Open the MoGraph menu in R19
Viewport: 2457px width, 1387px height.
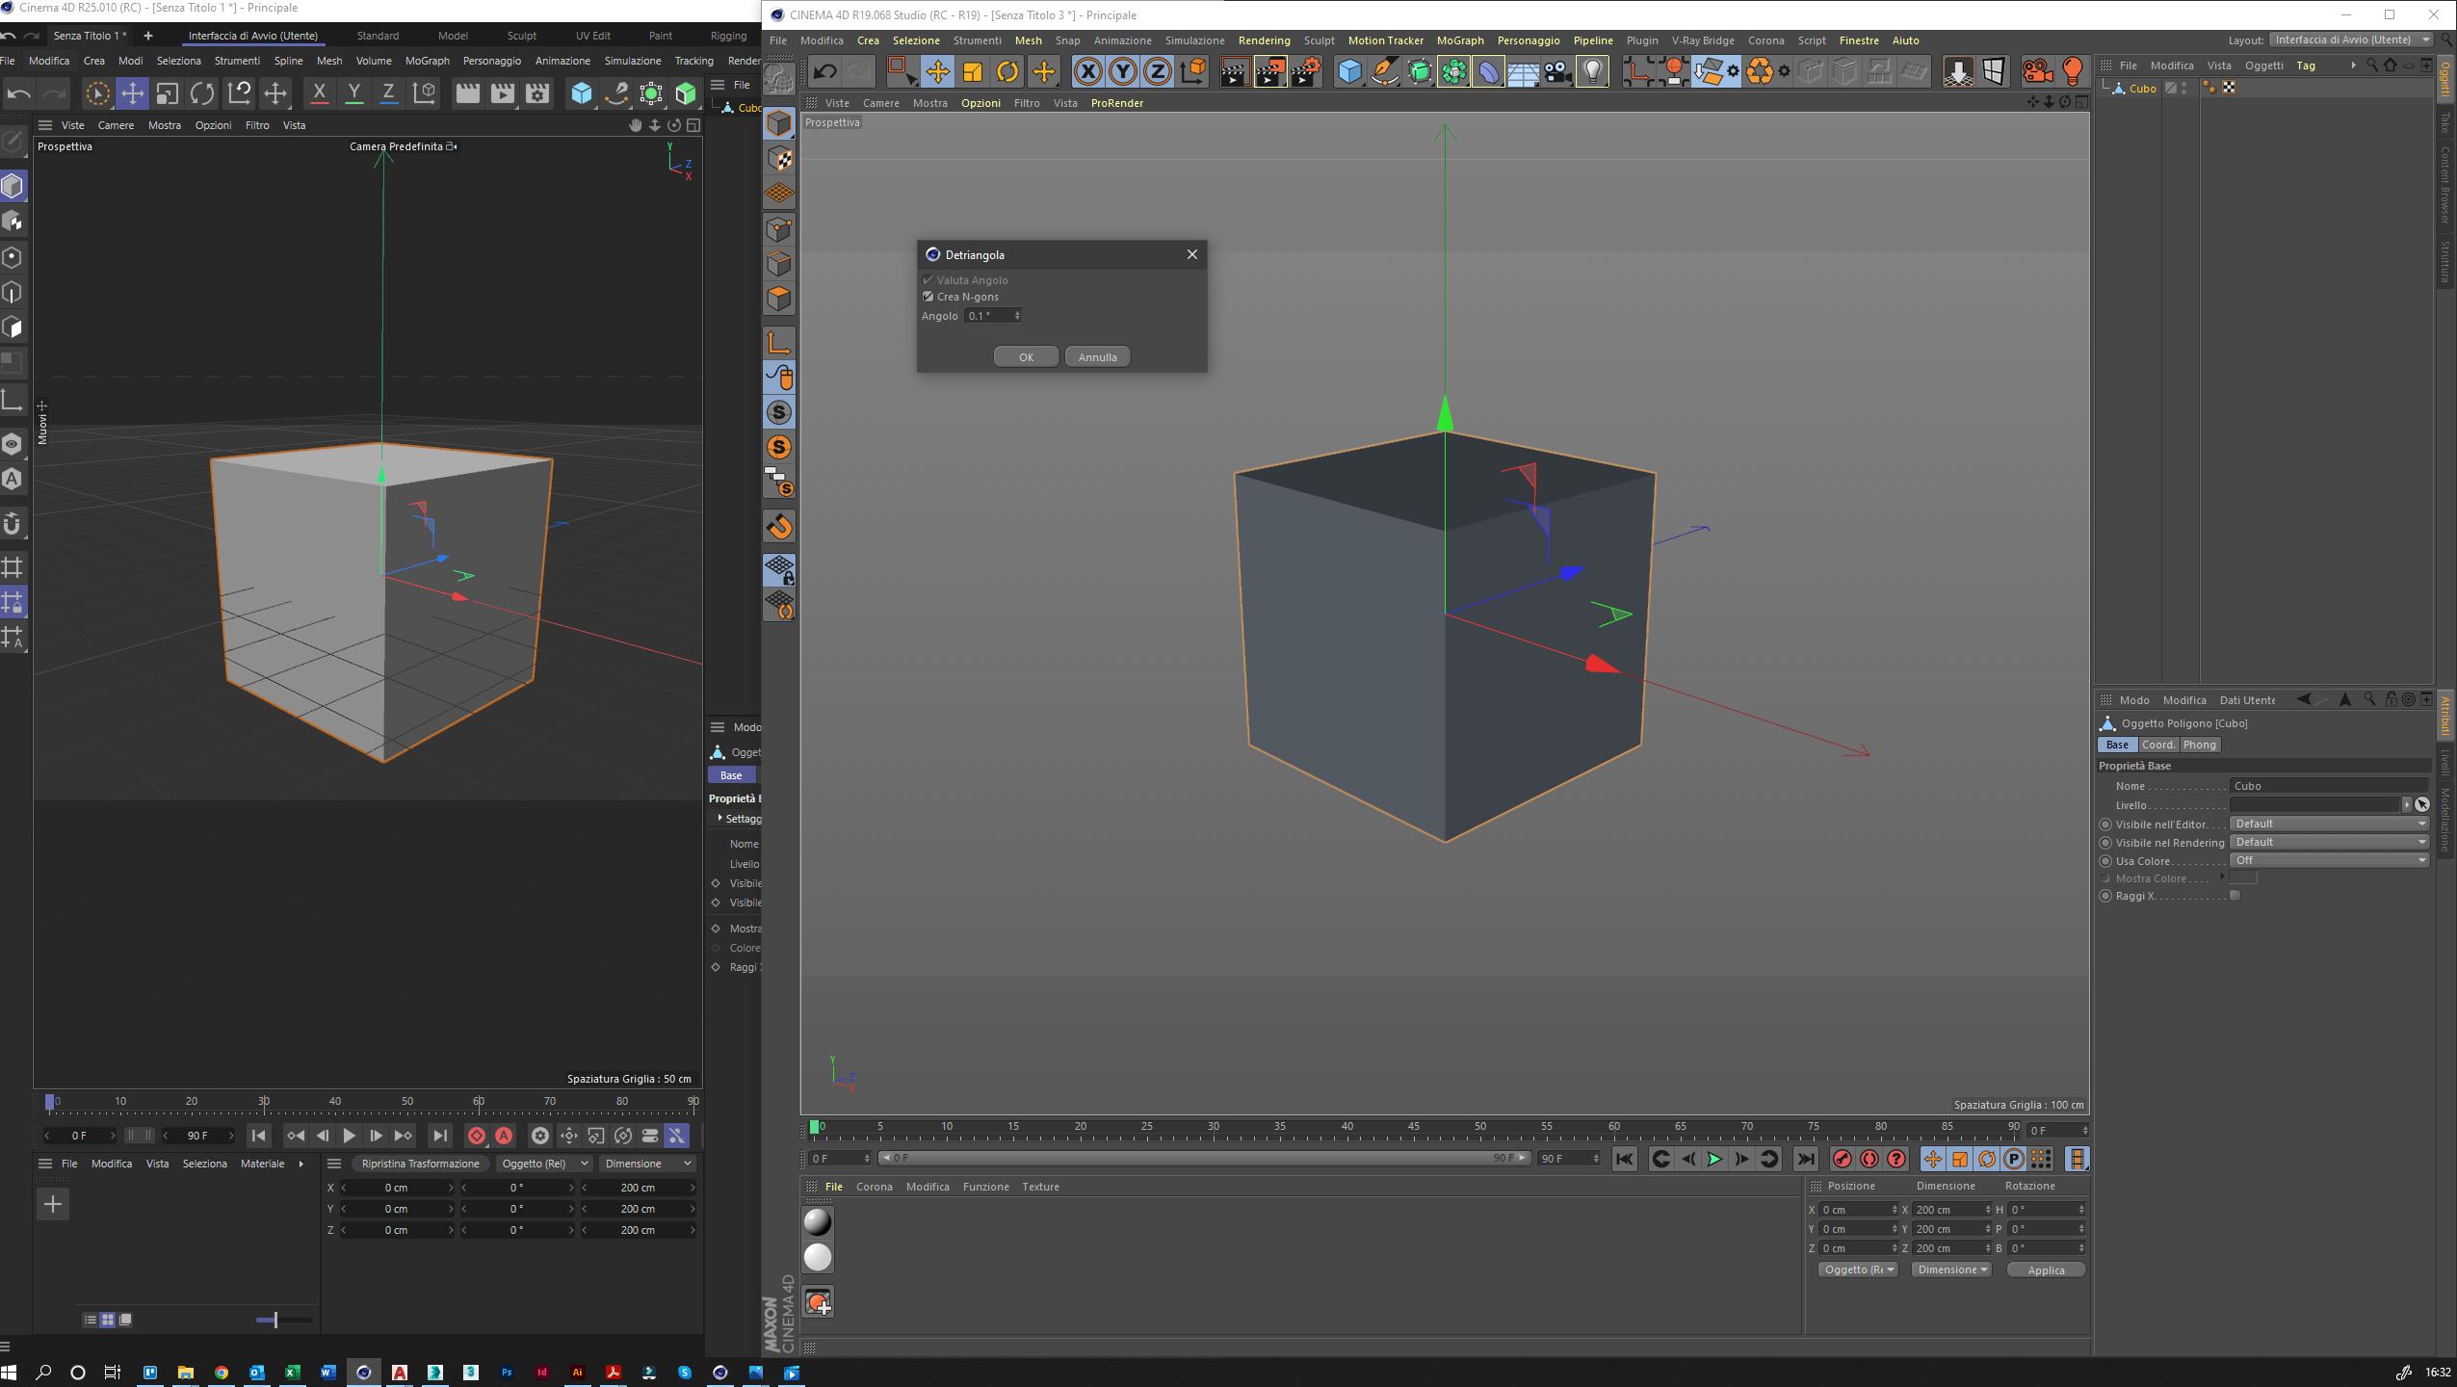pos(1459,40)
